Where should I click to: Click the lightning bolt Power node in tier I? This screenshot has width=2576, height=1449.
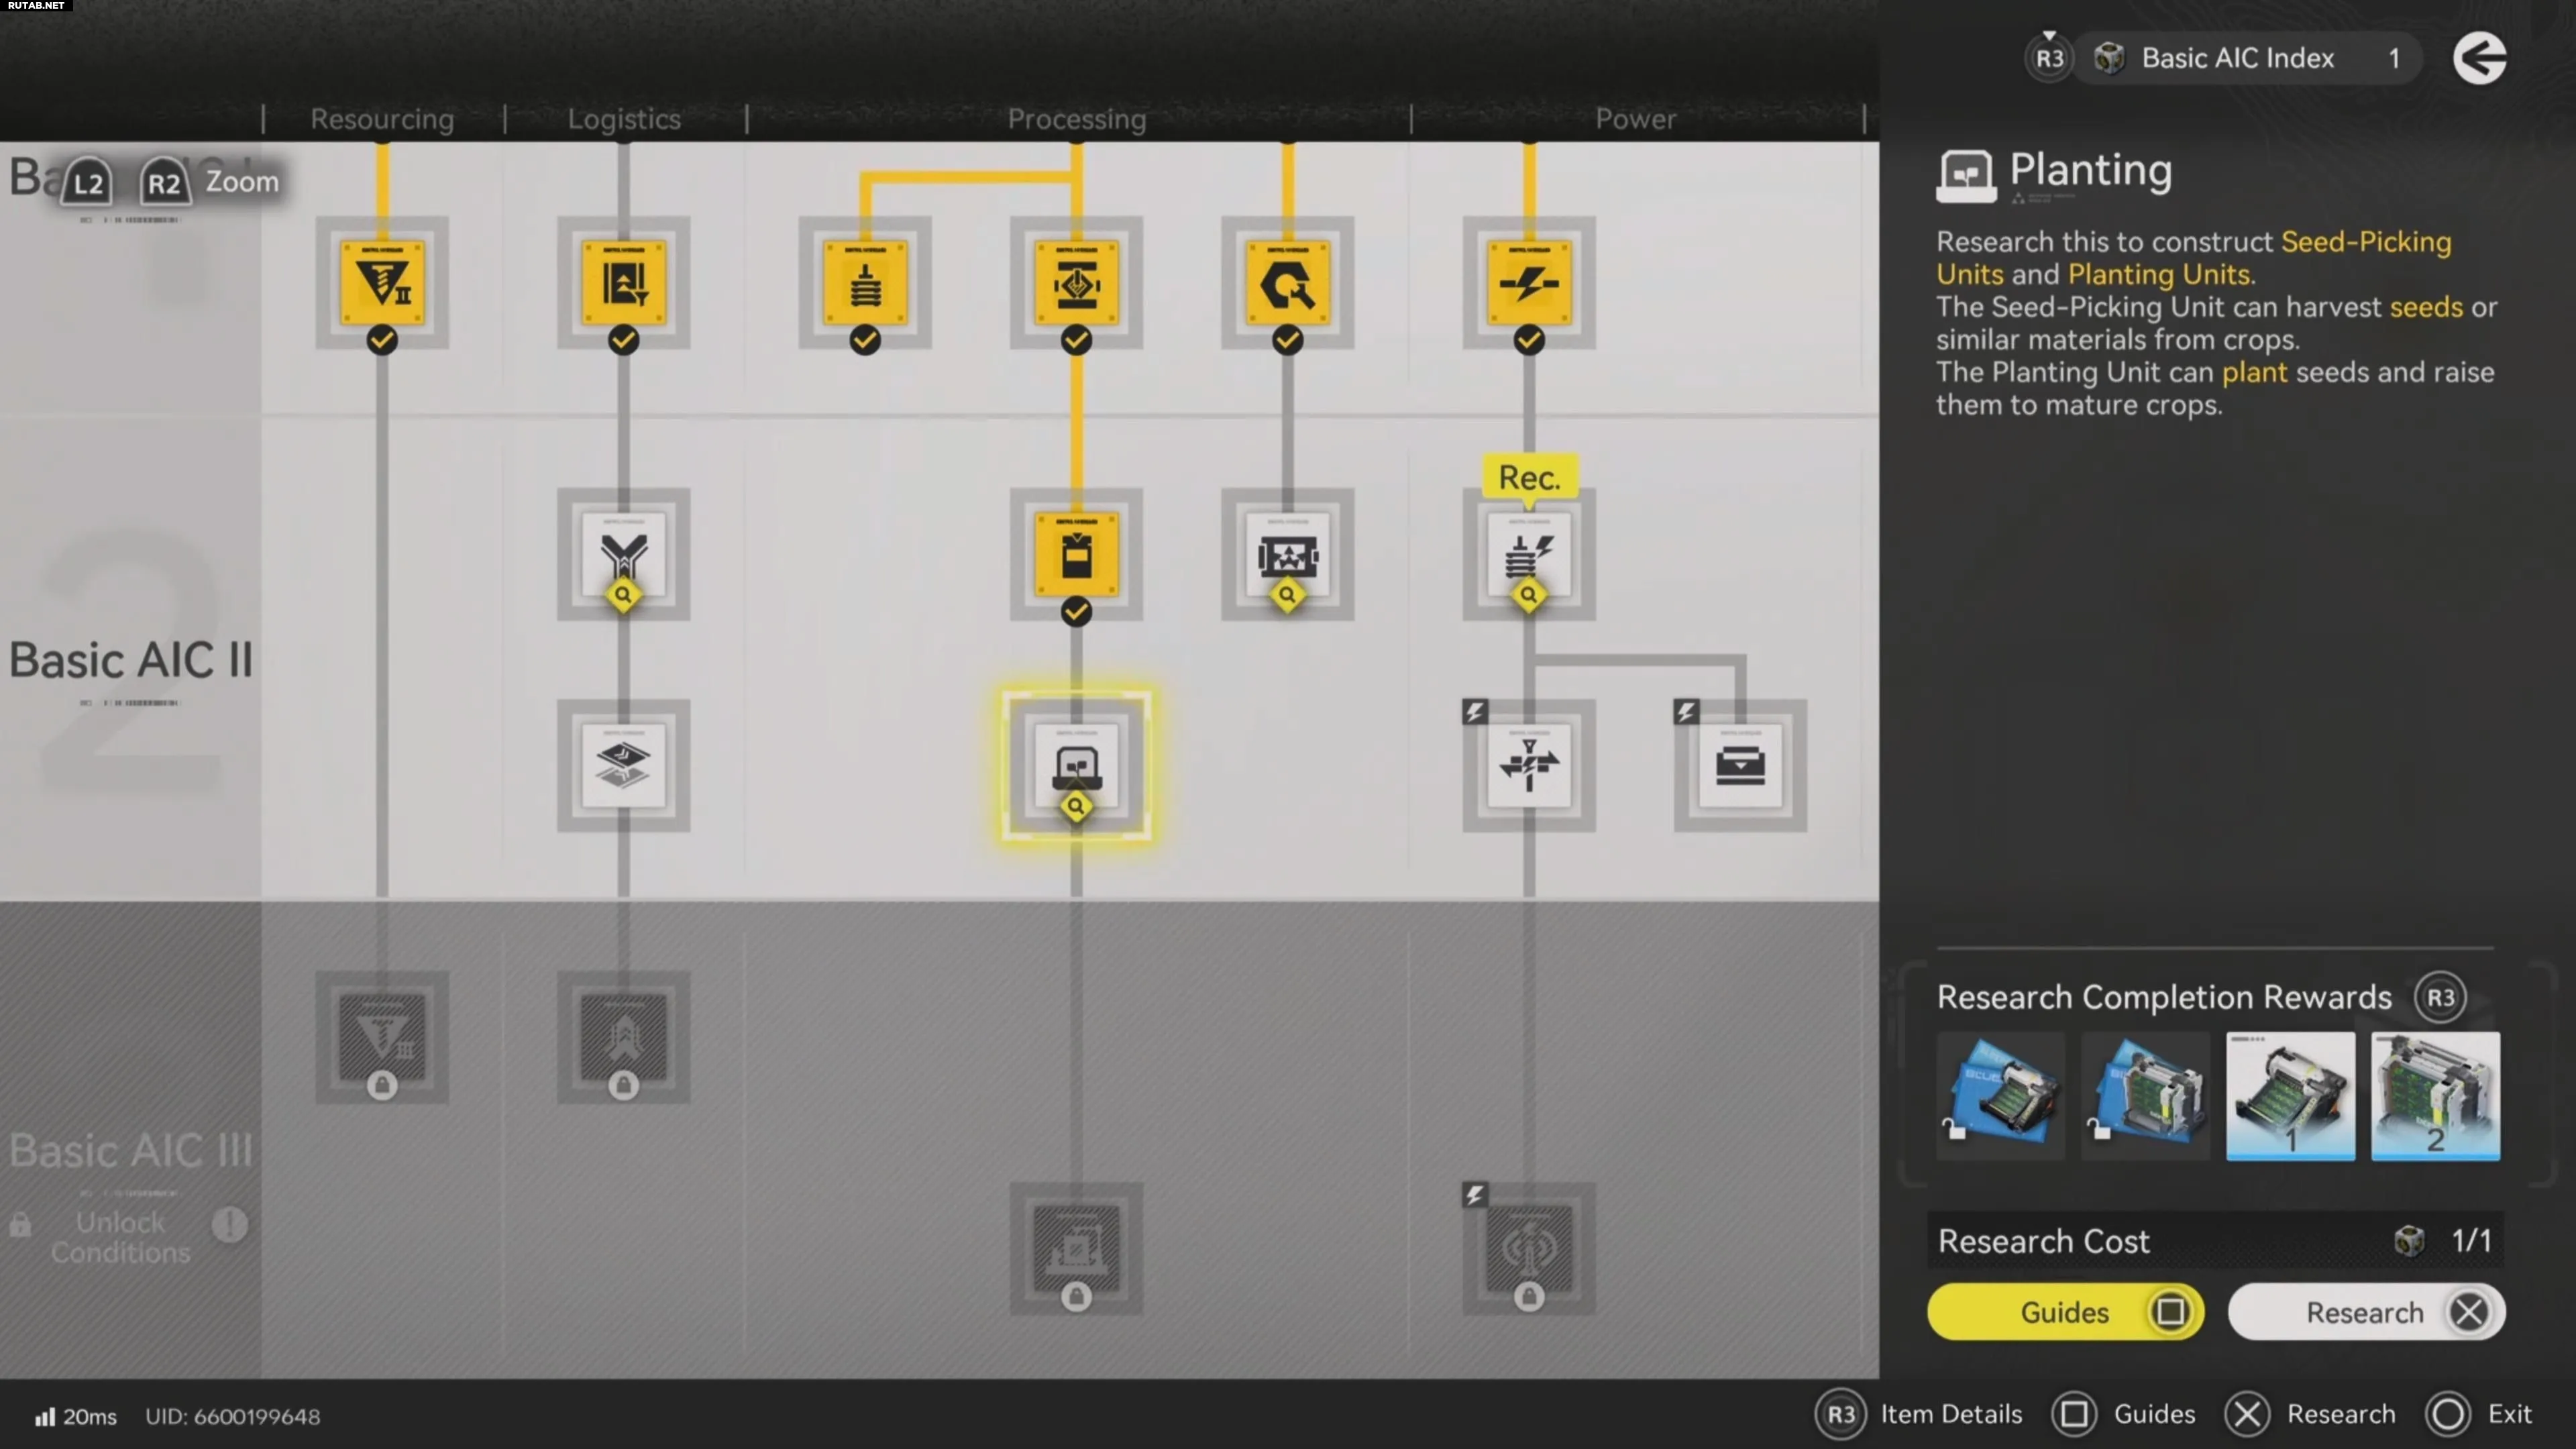tap(1528, 283)
